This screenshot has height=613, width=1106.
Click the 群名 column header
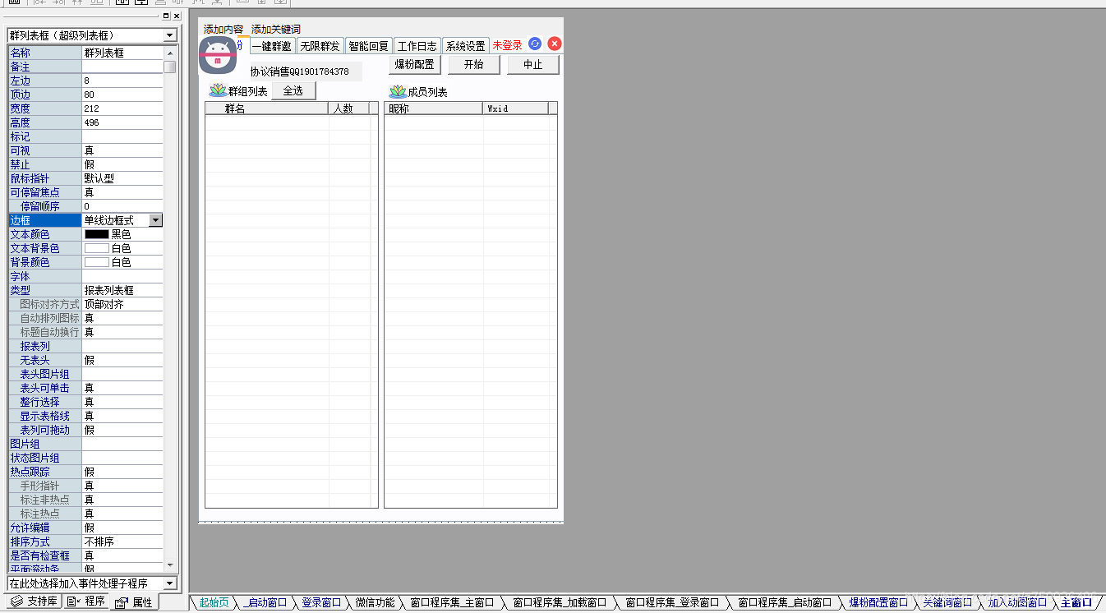point(267,108)
